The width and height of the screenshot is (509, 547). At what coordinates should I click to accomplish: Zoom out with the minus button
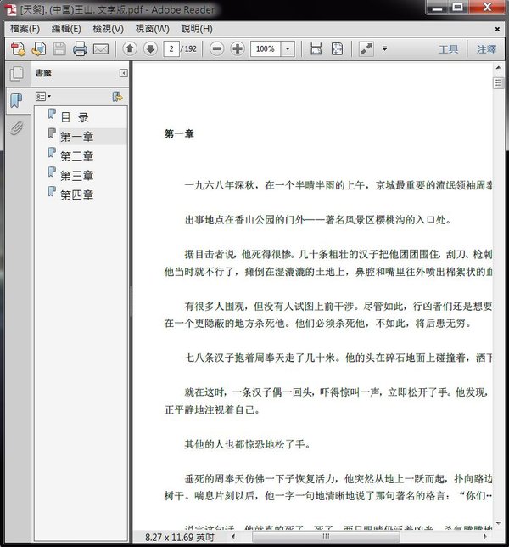point(216,49)
